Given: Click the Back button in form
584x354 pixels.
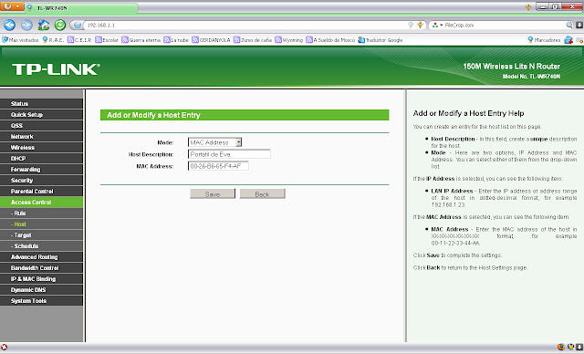Looking at the screenshot, I should point(262,194).
